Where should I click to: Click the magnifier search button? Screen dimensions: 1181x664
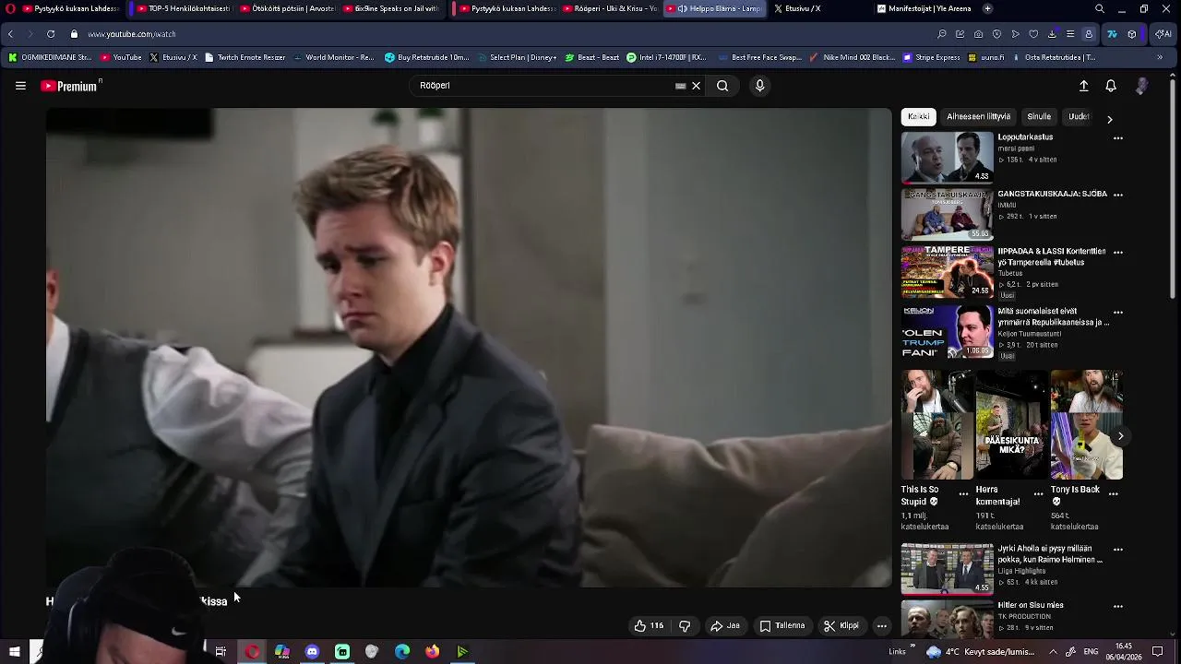pyautogui.click(x=722, y=86)
